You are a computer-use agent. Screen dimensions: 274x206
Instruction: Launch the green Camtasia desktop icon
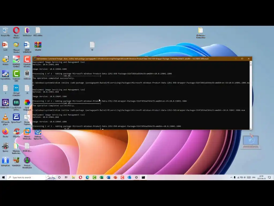point(16,76)
